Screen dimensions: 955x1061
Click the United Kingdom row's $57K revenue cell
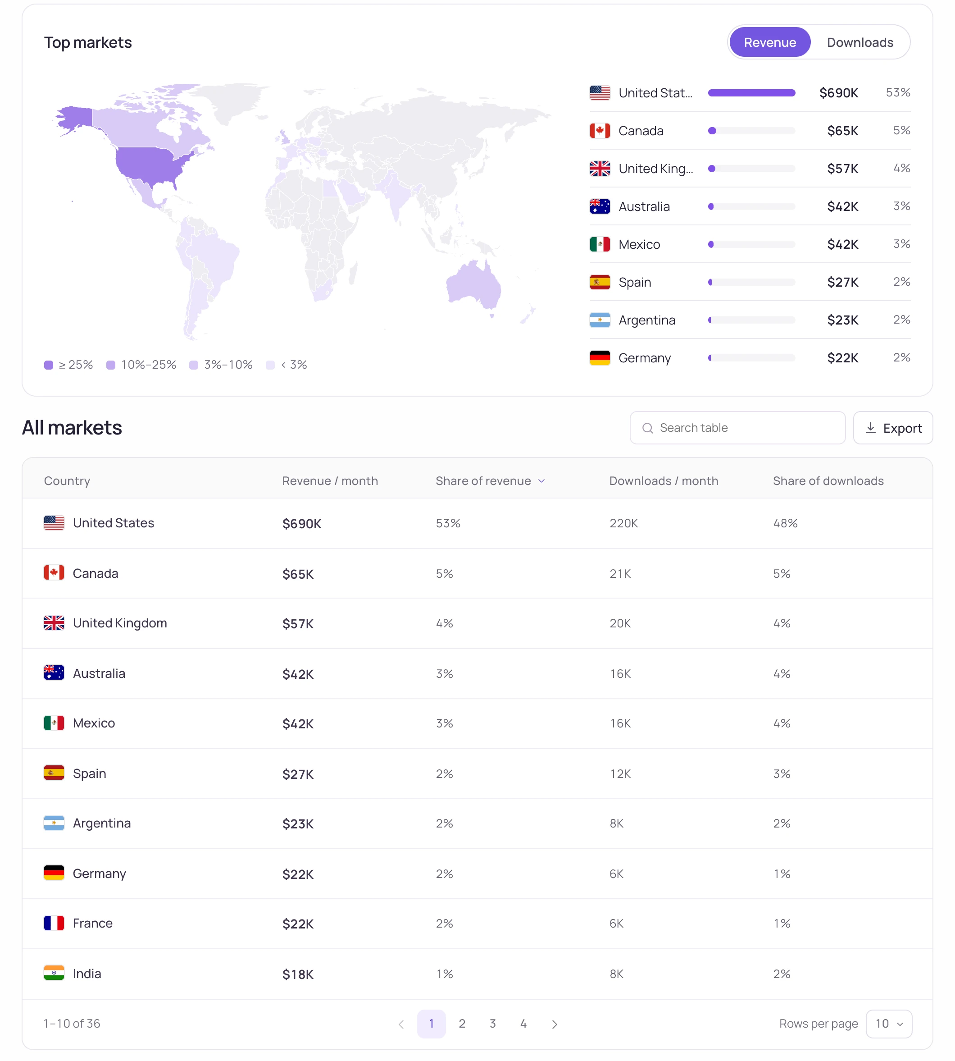pyautogui.click(x=298, y=624)
